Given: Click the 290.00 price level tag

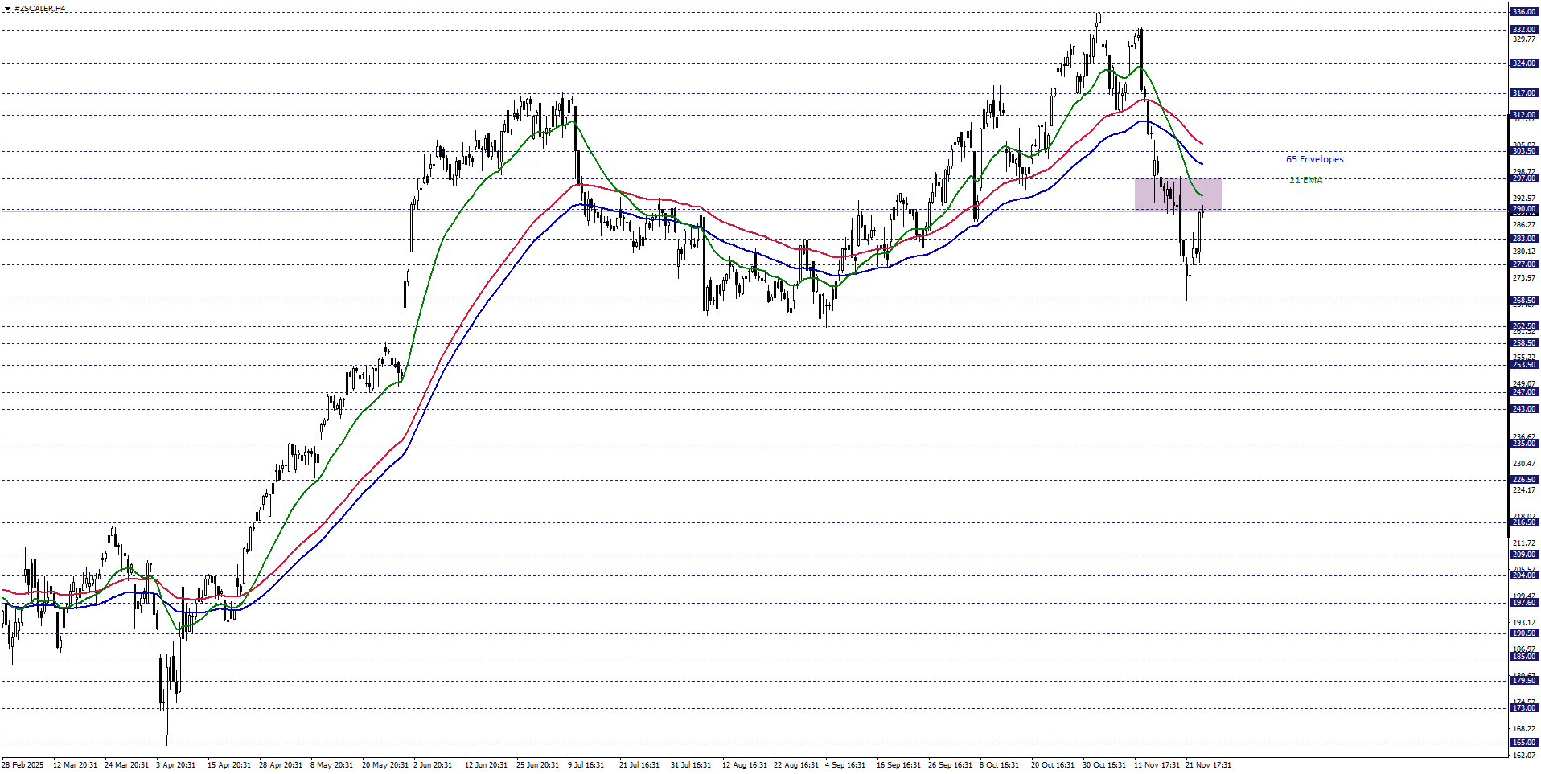Looking at the screenshot, I should (x=1523, y=209).
